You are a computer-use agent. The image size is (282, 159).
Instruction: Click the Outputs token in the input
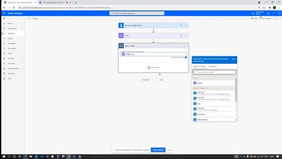click(128, 54)
